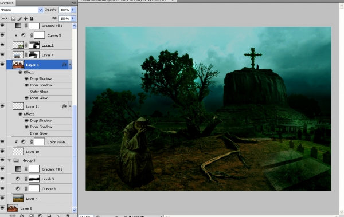Create a new fill or adjustment layer
Viewport: 344px width, 217px height.
40,216
